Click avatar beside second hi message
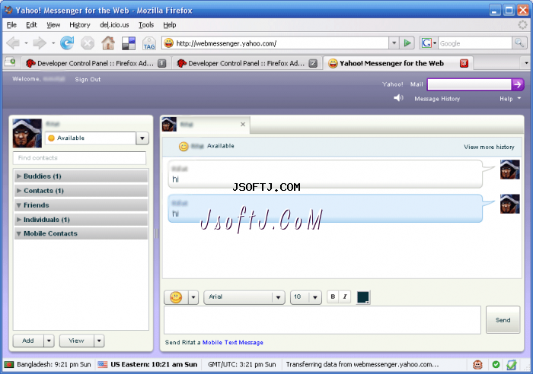Viewport: 533px width, 374px height. tap(509, 204)
